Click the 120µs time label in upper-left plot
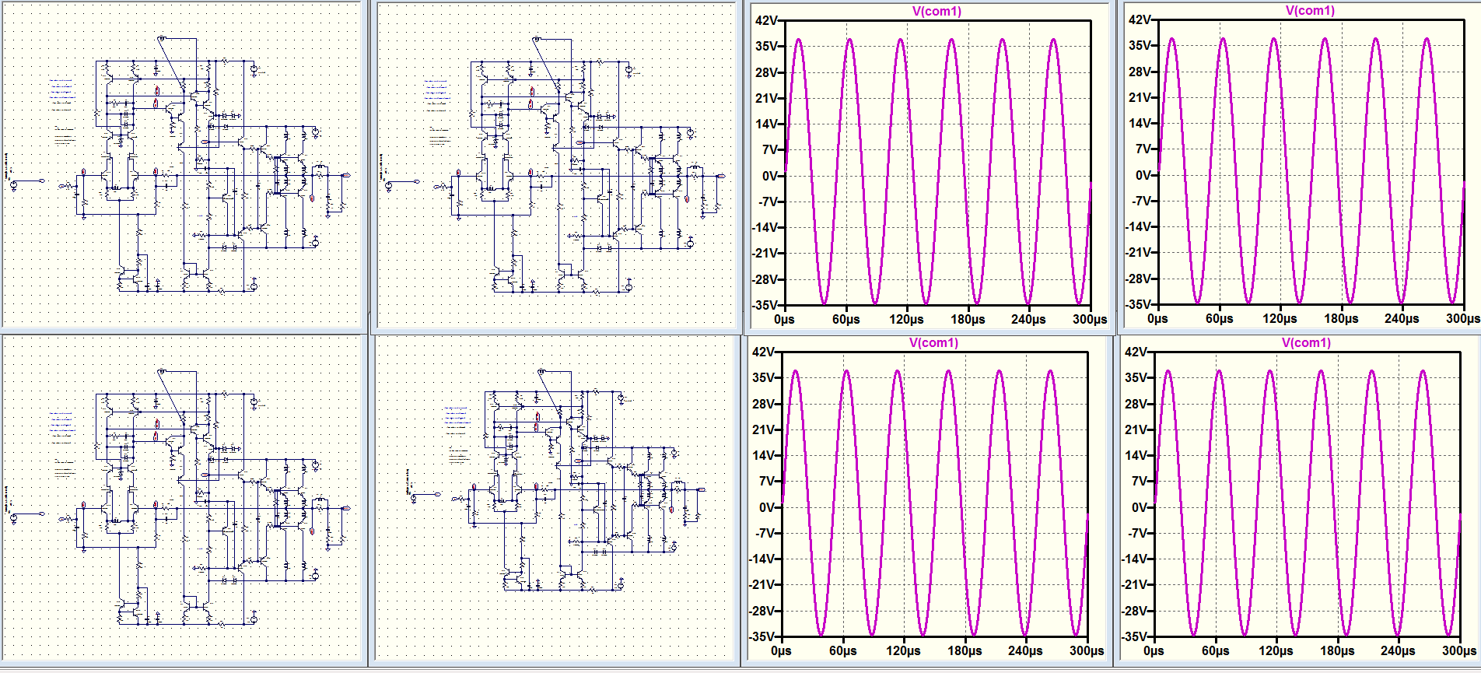The height and width of the screenshot is (673, 1481). [x=906, y=319]
